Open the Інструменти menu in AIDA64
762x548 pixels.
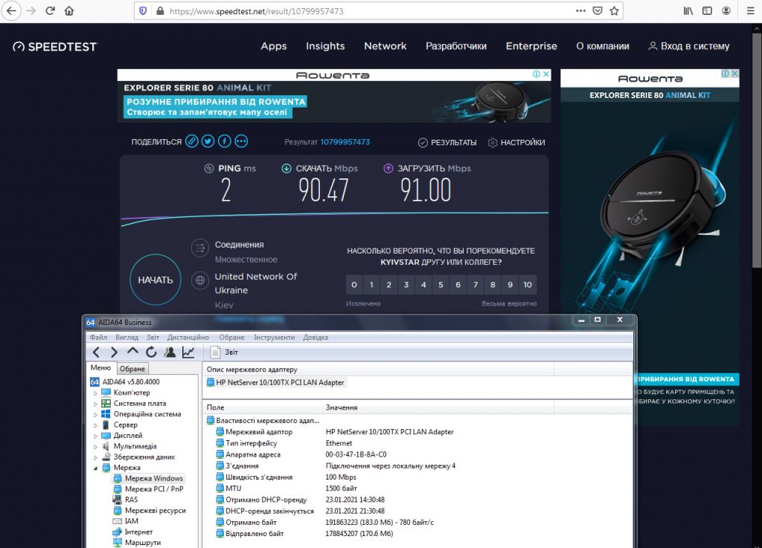pos(274,338)
